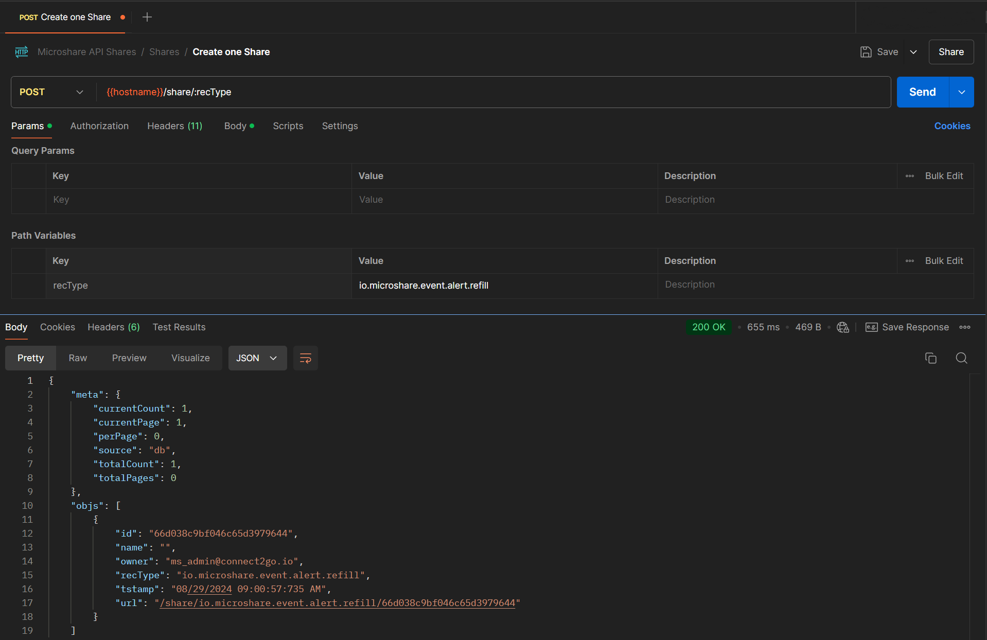Image resolution: width=987 pixels, height=640 pixels.
Task: Open a new request tab with plus icon
Action: pyautogui.click(x=147, y=17)
